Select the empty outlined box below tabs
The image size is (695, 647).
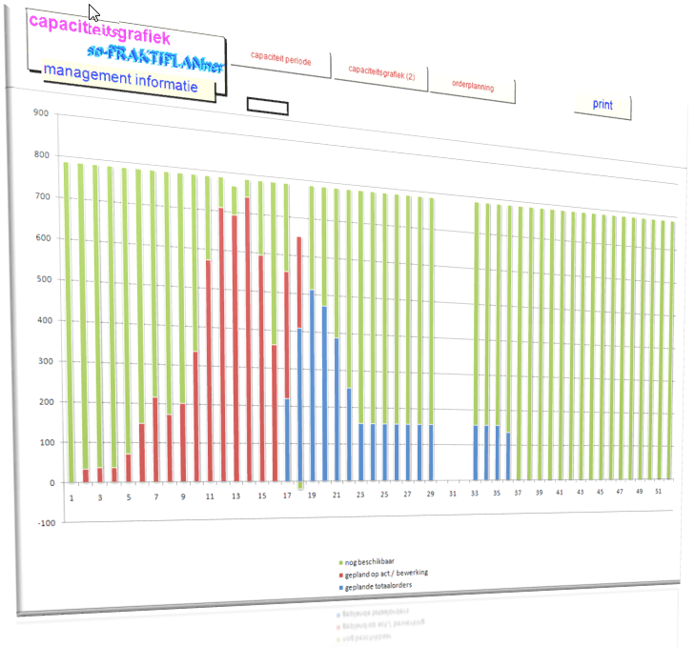267,107
